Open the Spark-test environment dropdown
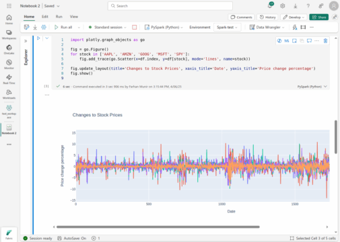Image resolution: width=340 pixels, height=242 pixels. tap(227, 28)
